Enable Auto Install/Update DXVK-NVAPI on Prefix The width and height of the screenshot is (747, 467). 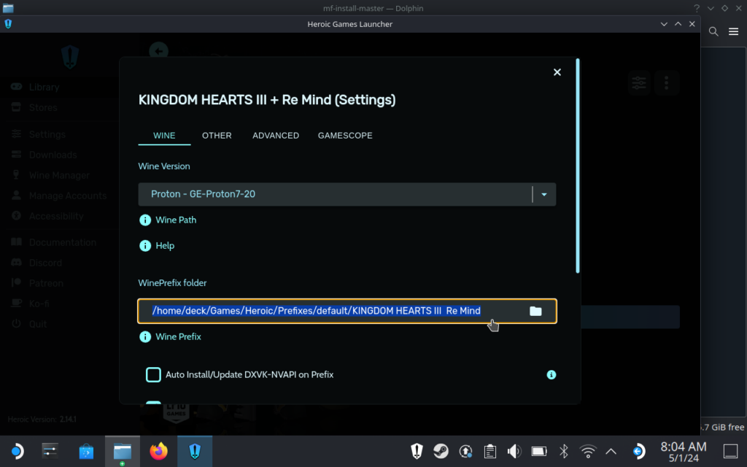tap(153, 374)
